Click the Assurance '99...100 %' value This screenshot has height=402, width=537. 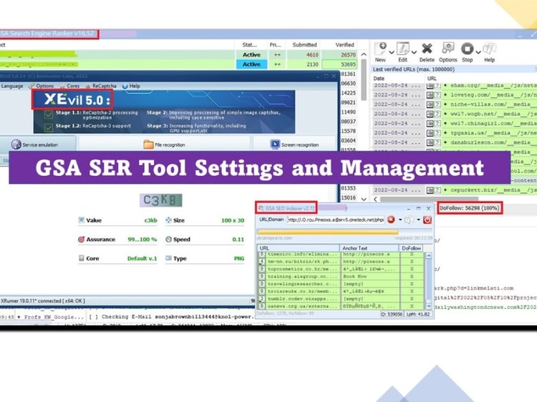(x=142, y=240)
